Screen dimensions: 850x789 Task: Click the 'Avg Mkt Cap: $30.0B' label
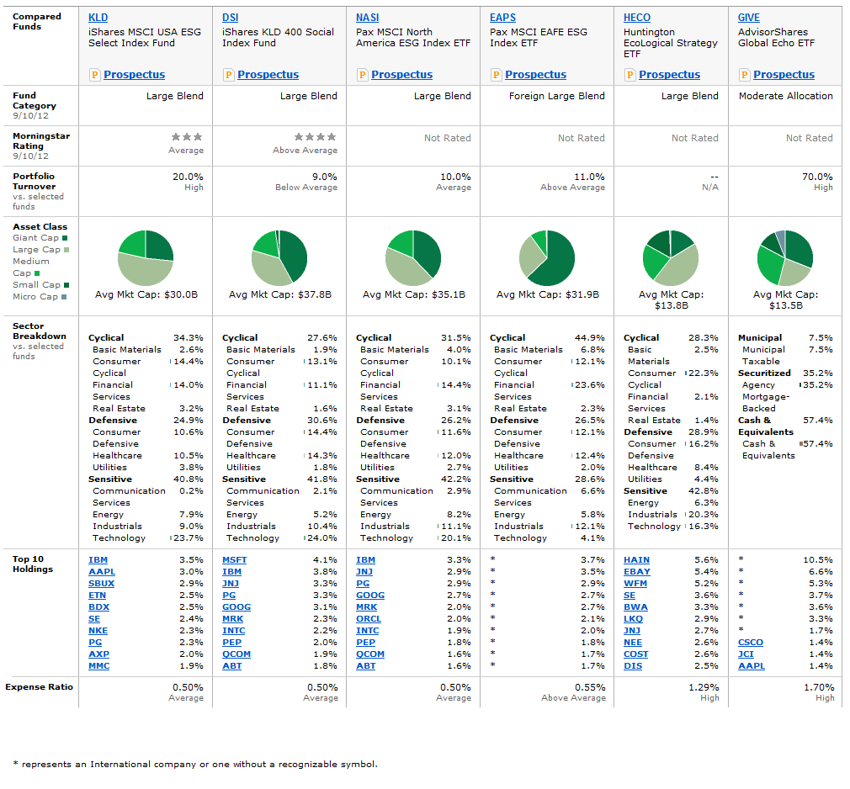click(x=146, y=294)
